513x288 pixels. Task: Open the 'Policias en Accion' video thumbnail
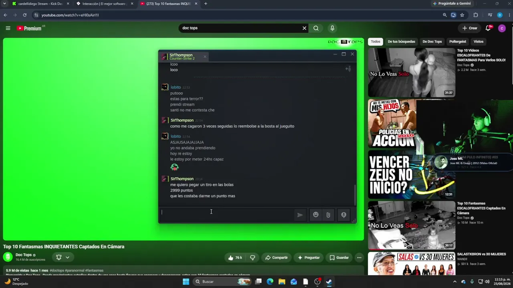coord(392,123)
